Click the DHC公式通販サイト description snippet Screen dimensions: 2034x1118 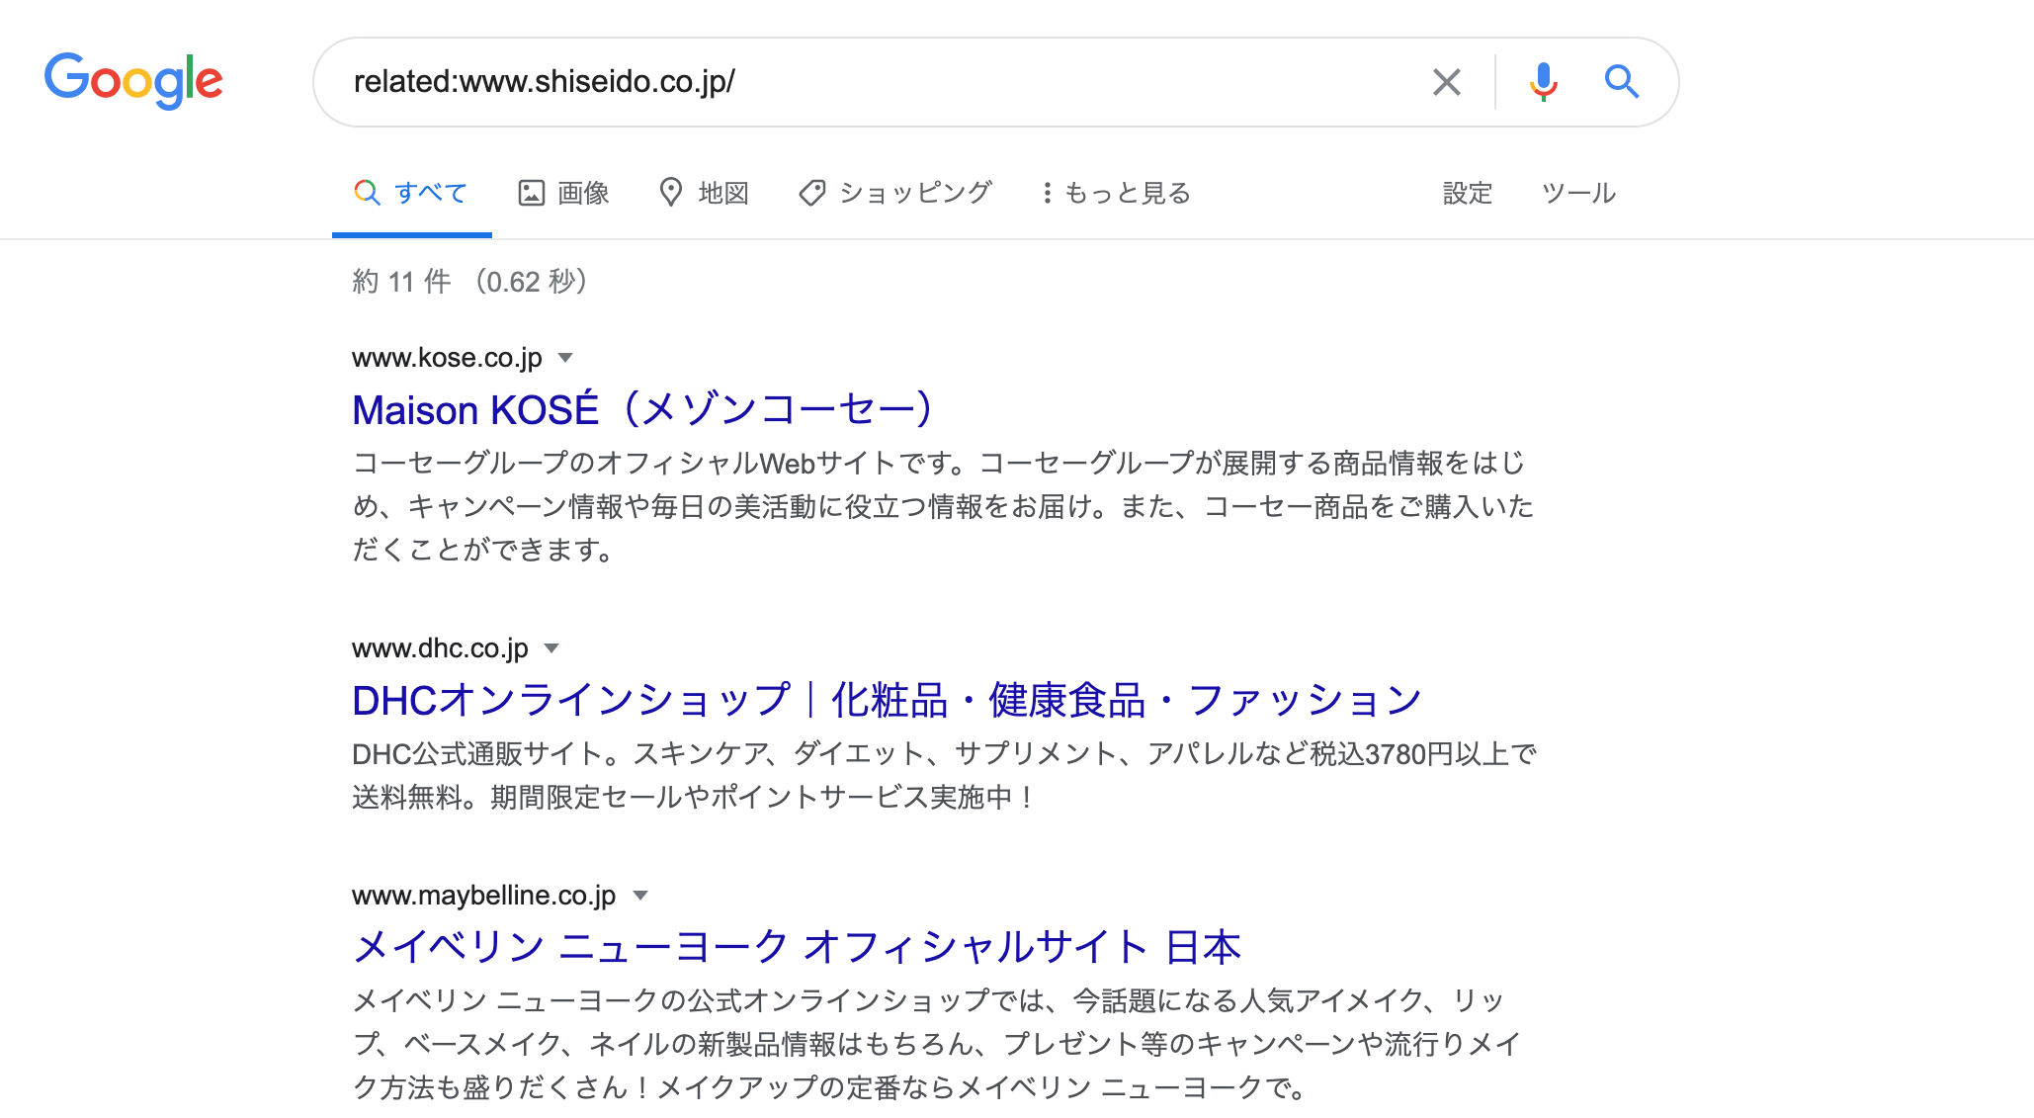point(944,775)
